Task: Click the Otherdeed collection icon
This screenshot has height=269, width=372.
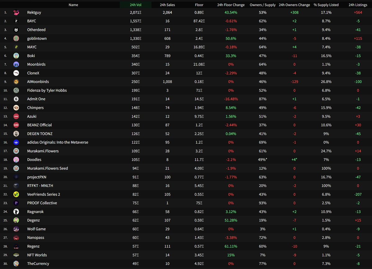Action: (x=16, y=30)
